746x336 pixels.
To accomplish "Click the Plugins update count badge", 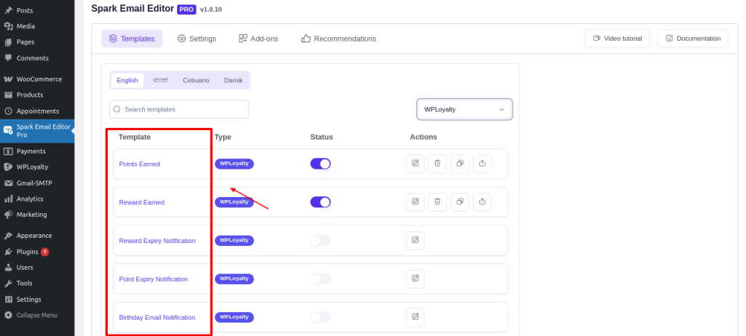I will tap(44, 252).
